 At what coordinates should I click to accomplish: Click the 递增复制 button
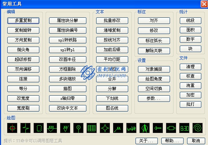112,30
